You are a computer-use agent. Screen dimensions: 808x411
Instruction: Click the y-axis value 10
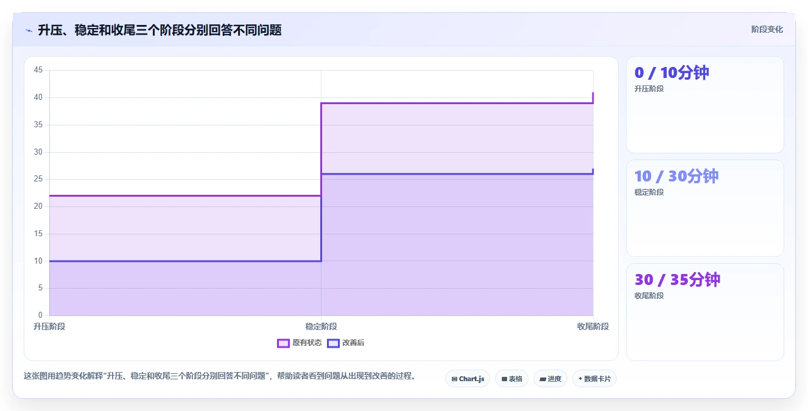(38, 261)
